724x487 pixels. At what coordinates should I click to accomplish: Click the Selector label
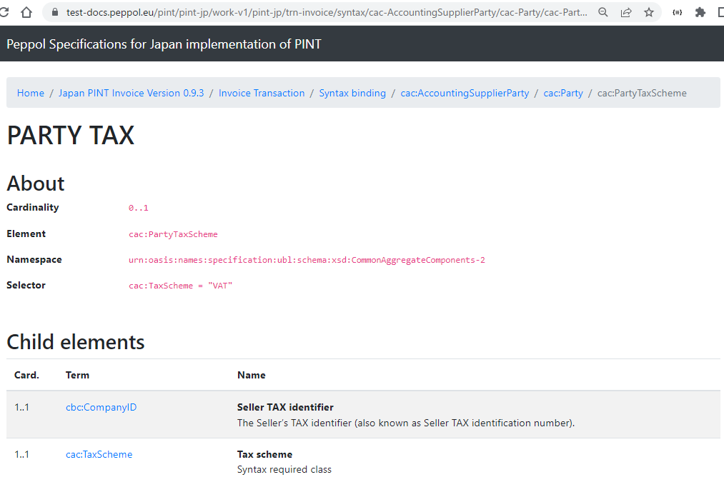coord(26,286)
